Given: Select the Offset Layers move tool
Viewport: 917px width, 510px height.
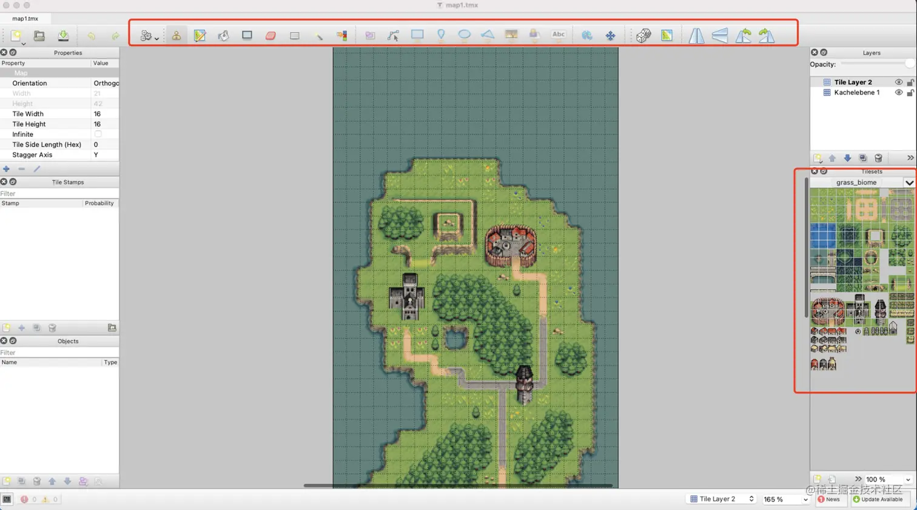Looking at the screenshot, I should [610, 36].
